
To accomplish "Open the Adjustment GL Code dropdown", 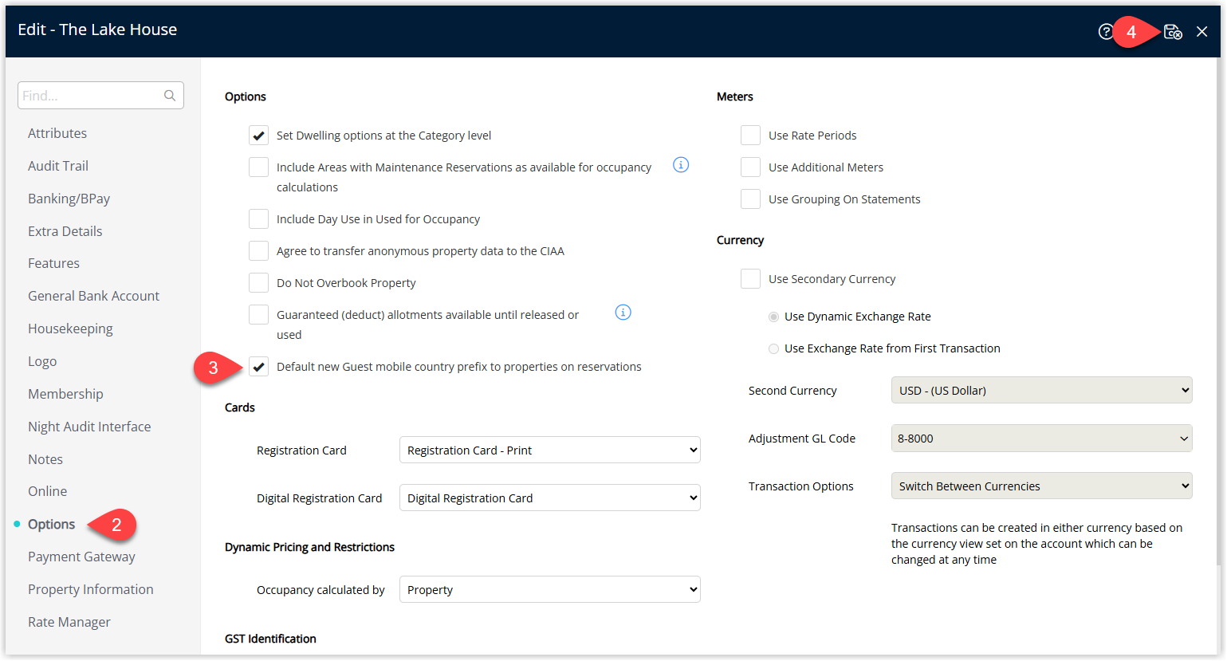I will click(x=1041, y=439).
